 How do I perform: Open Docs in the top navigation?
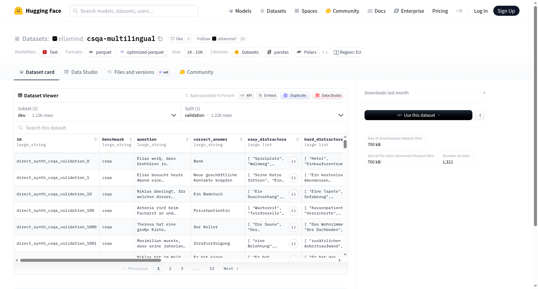(377, 11)
